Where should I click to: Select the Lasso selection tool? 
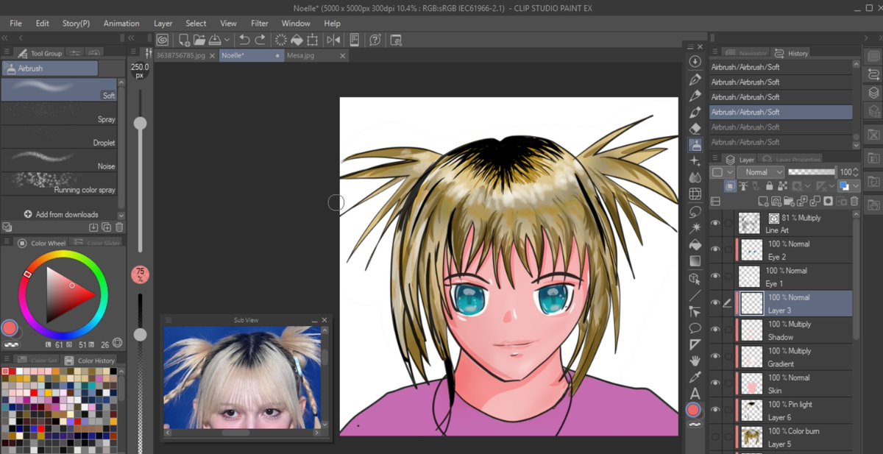click(695, 212)
